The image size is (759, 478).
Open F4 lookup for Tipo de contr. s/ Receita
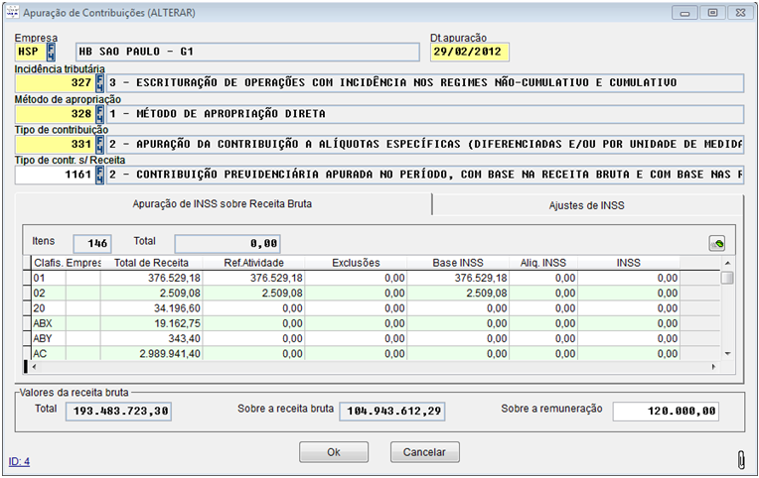tap(99, 176)
